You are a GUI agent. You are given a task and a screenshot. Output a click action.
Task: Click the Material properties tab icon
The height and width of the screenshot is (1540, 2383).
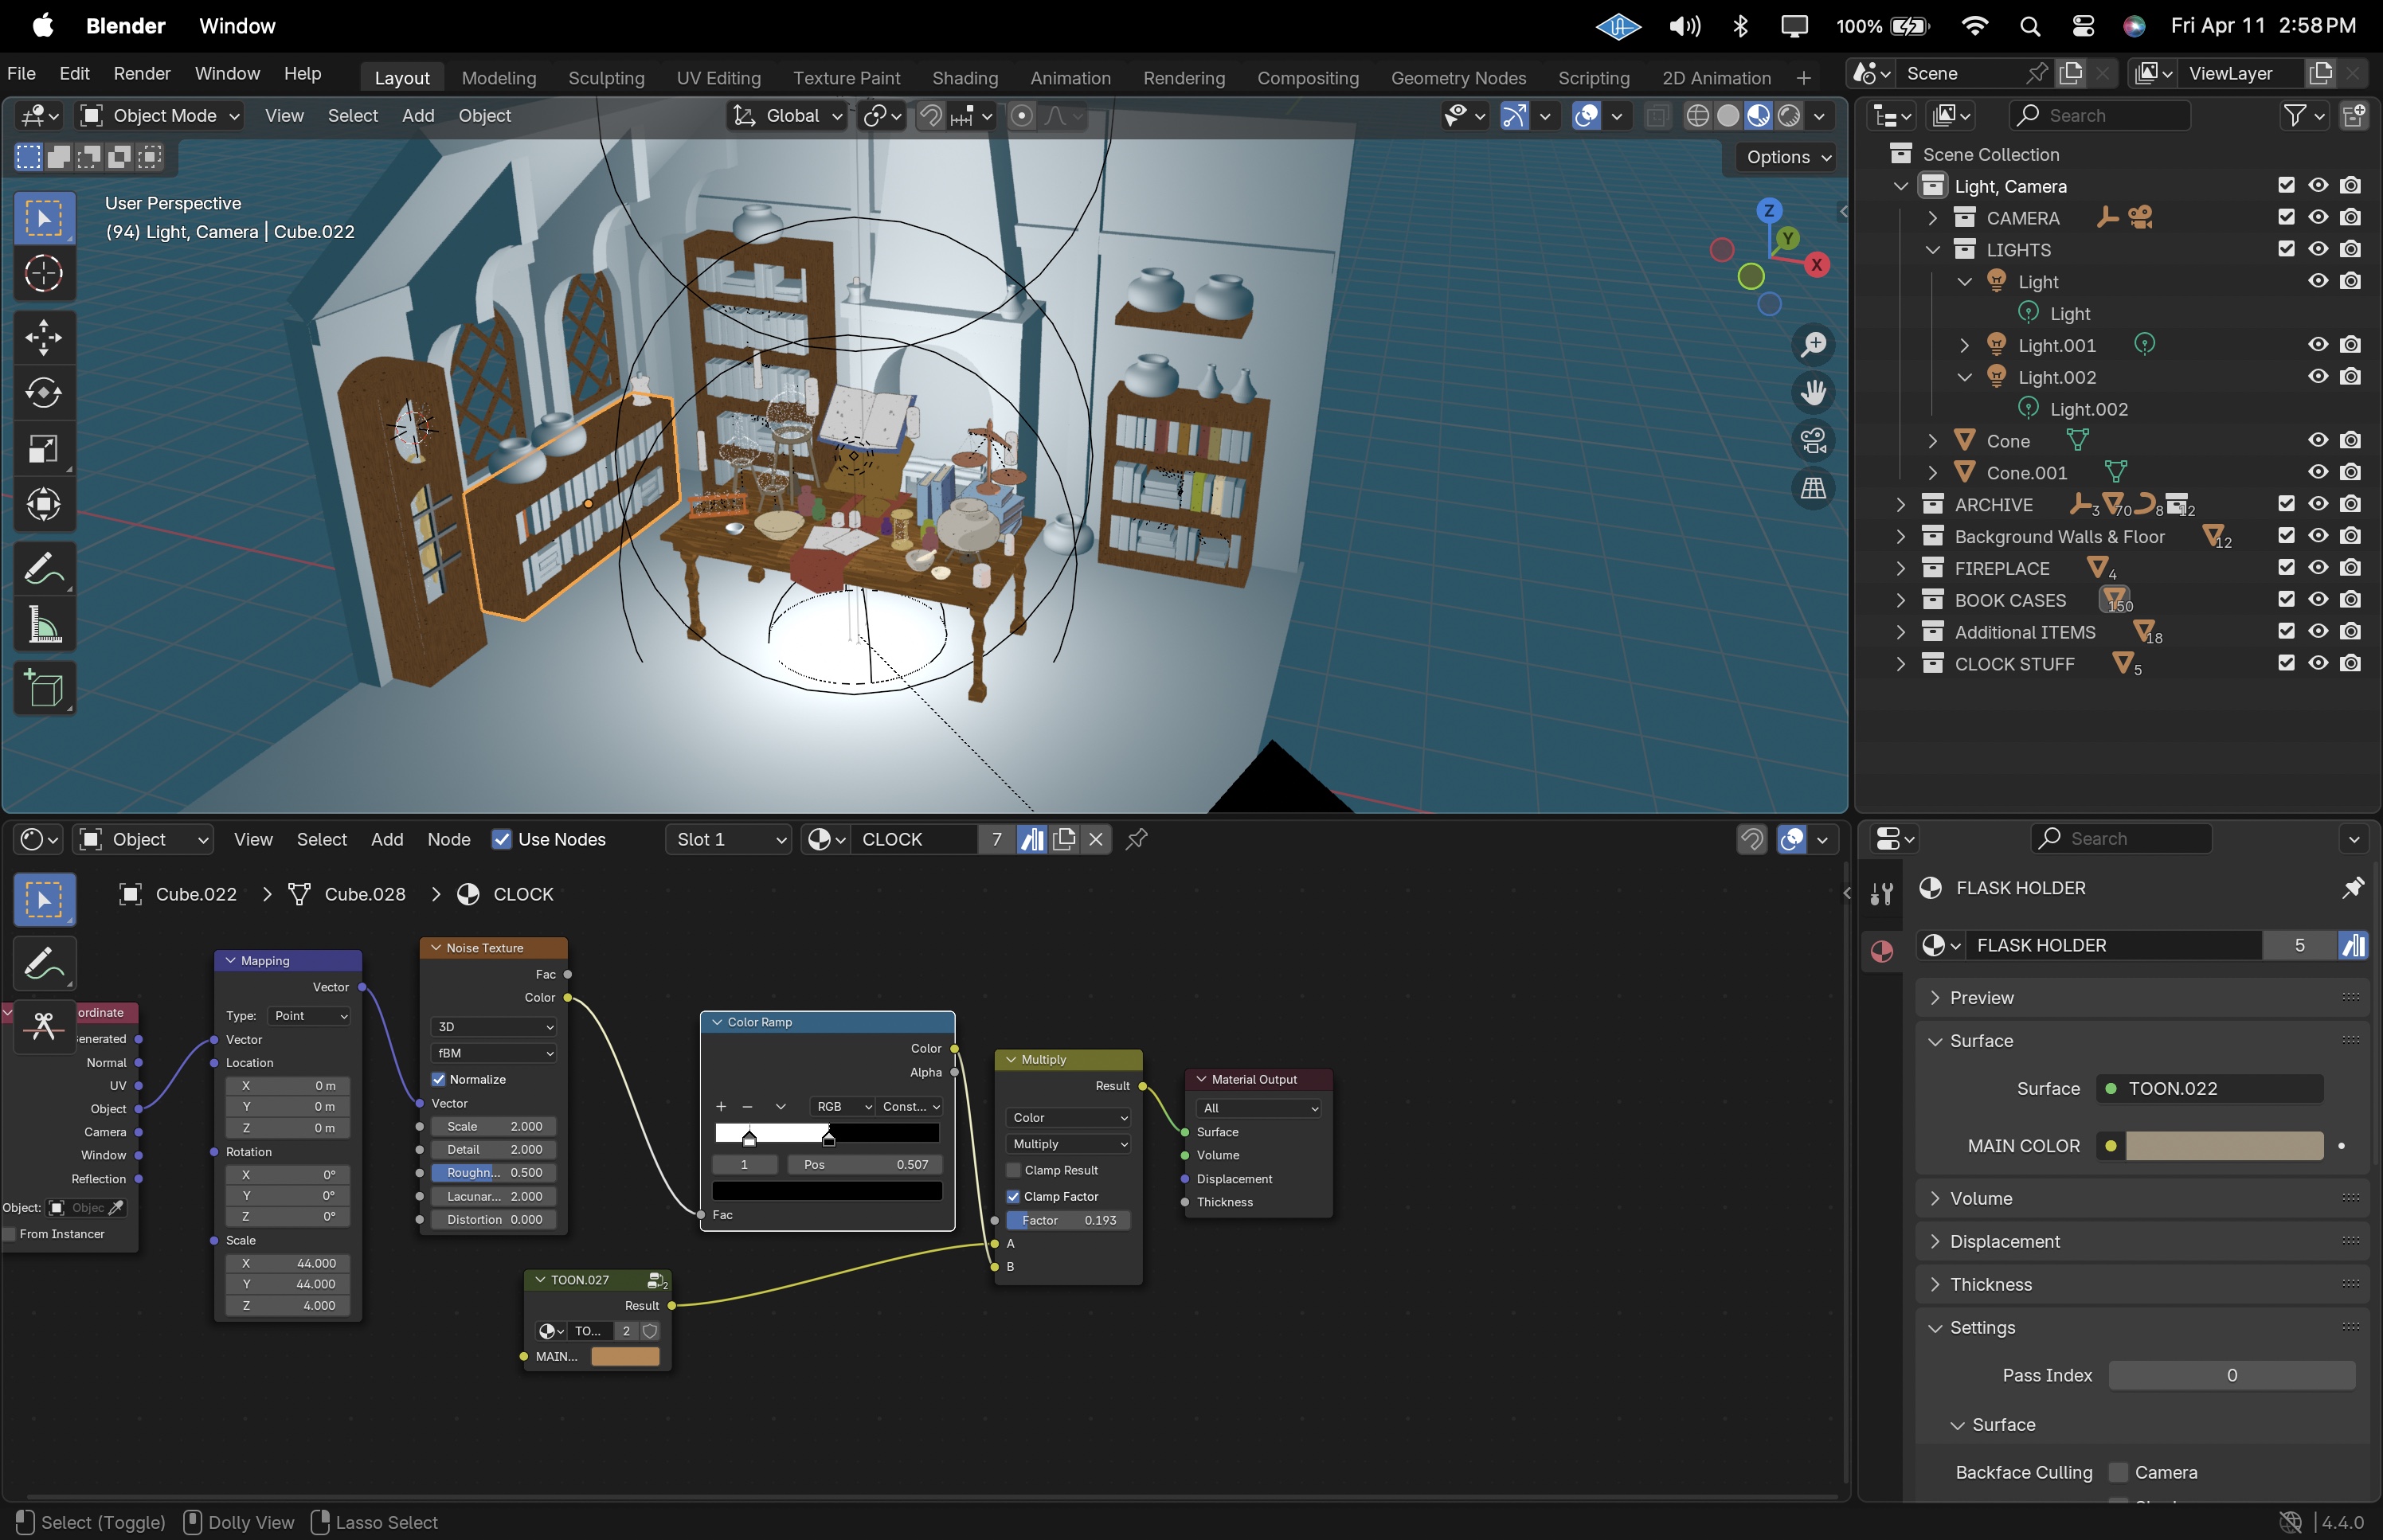coord(1882,951)
